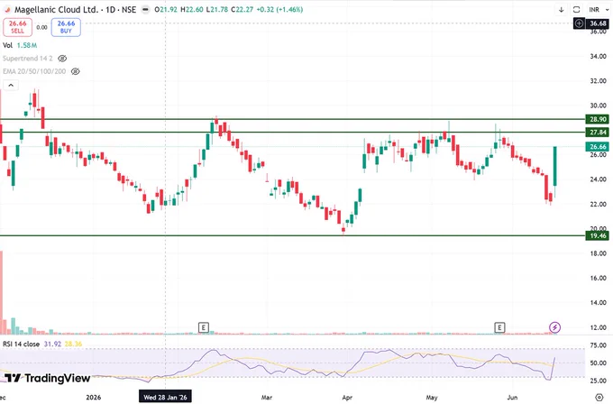Click the current price label 26.66
Screen dimensions: 613x404
pyautogui.click(x=597, y=147)
